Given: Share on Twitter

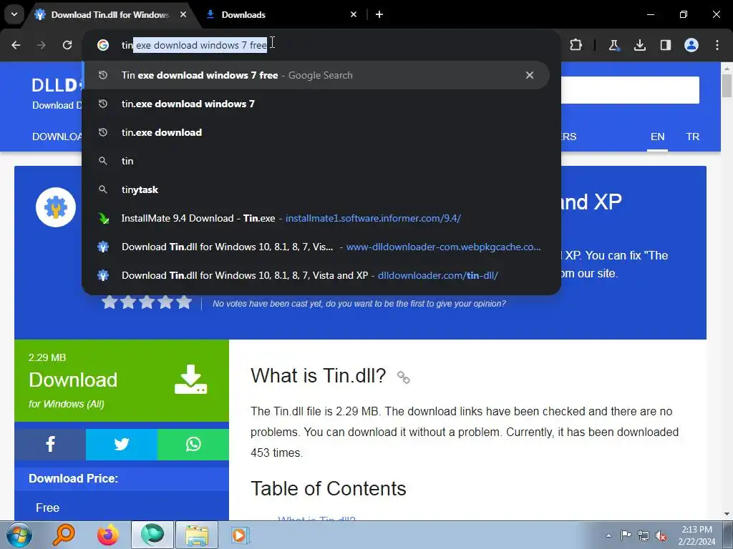Looking at the screenshot, I should tap(122, 444).
